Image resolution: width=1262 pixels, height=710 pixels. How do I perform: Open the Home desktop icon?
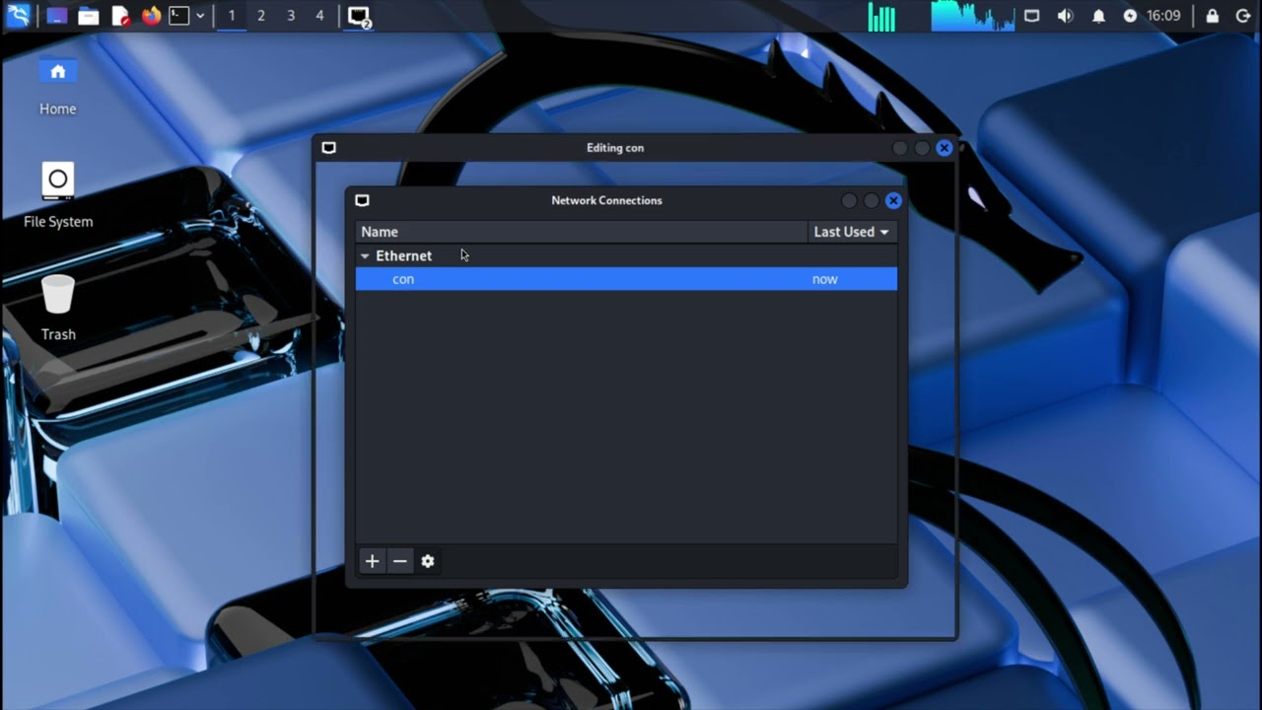click(x=57, y=86)
